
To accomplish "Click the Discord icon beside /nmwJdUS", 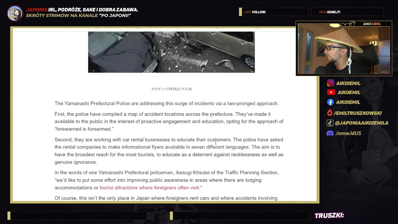I will pos(330,133).
